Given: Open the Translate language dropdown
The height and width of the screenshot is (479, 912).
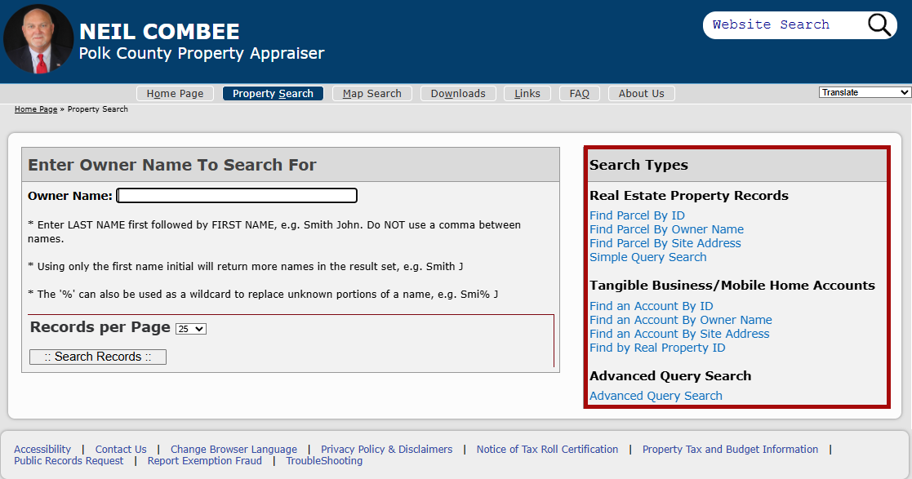Looking at the screenshot, I should (864, 92).
